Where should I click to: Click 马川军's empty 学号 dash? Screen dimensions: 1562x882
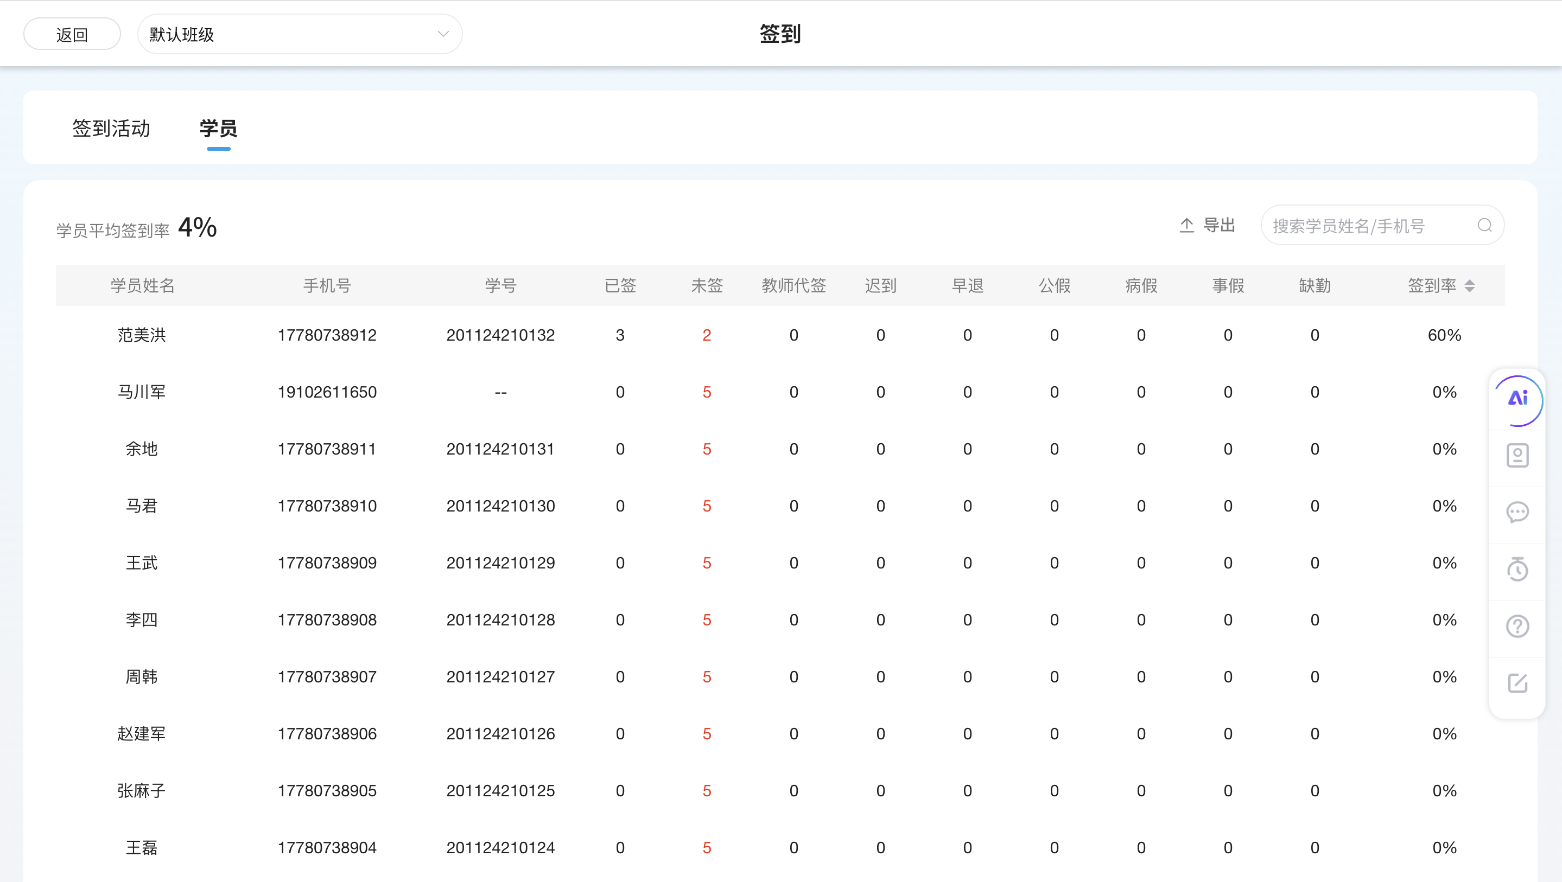(x=501, y=393)
